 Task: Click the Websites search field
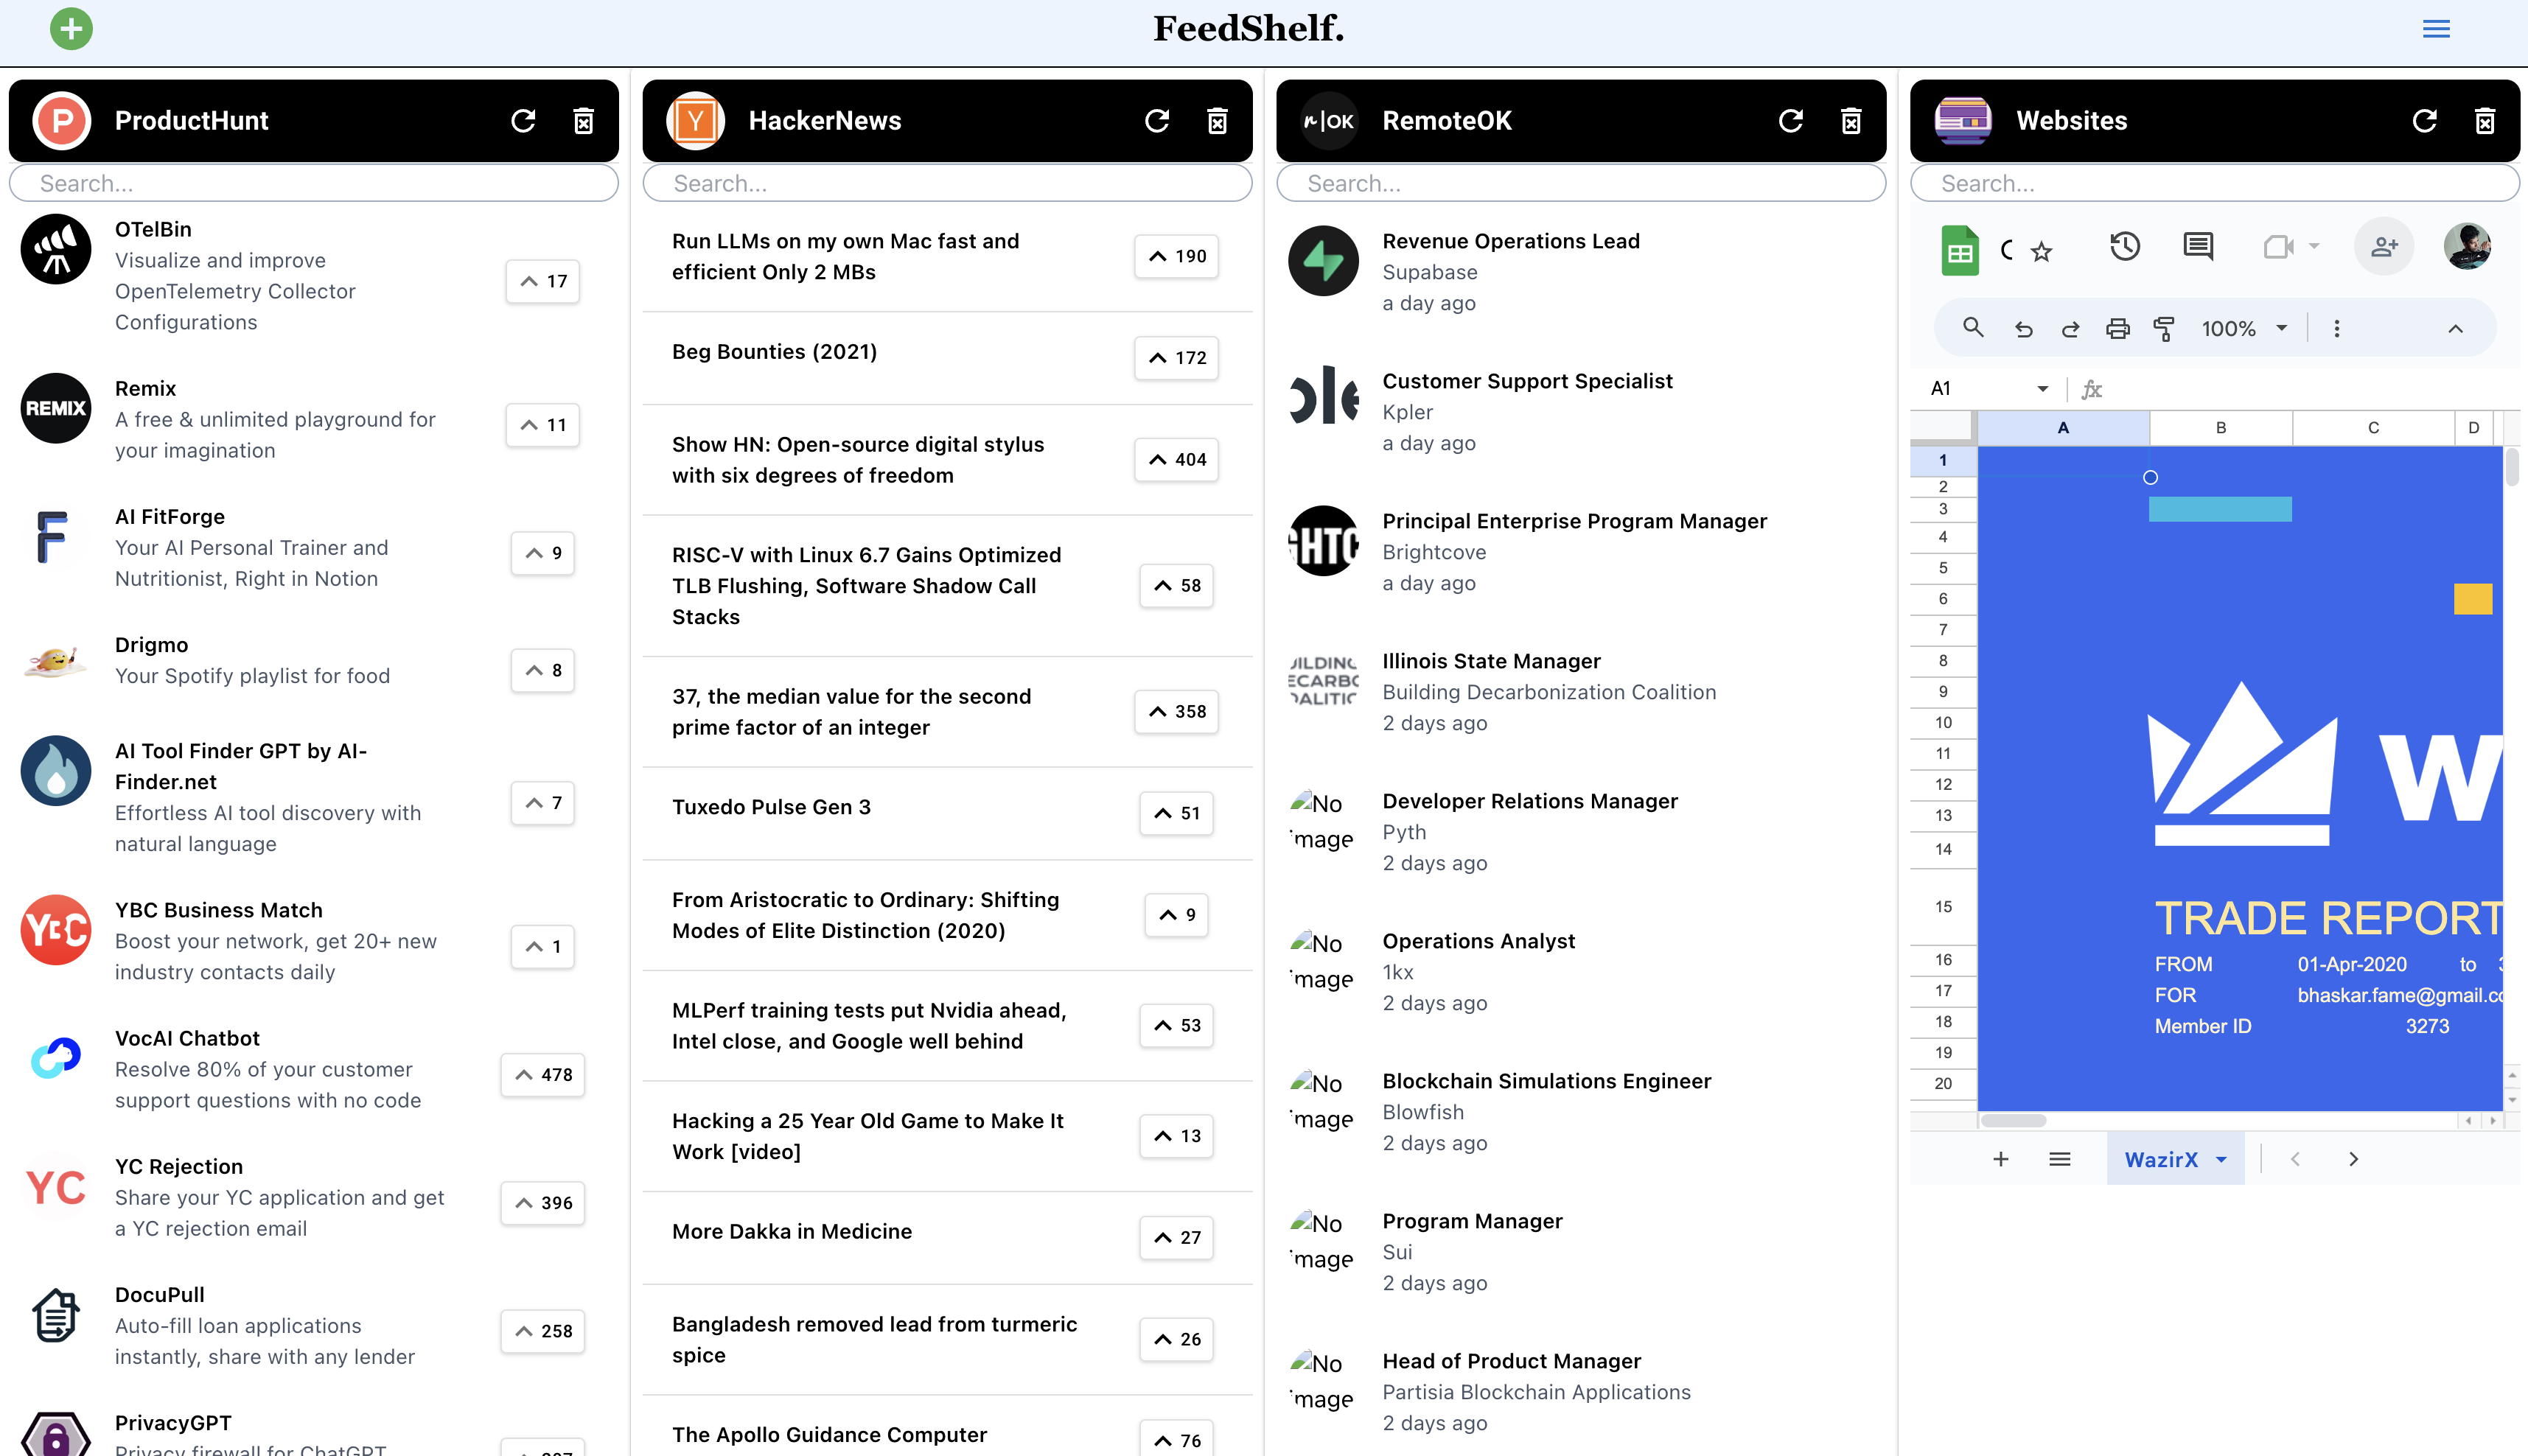[2215, 184]
